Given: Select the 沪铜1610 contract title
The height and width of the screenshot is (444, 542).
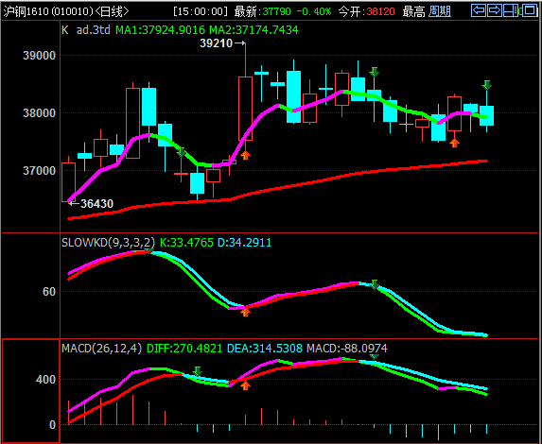Looking at the screenshot, I should pos(25,11).
